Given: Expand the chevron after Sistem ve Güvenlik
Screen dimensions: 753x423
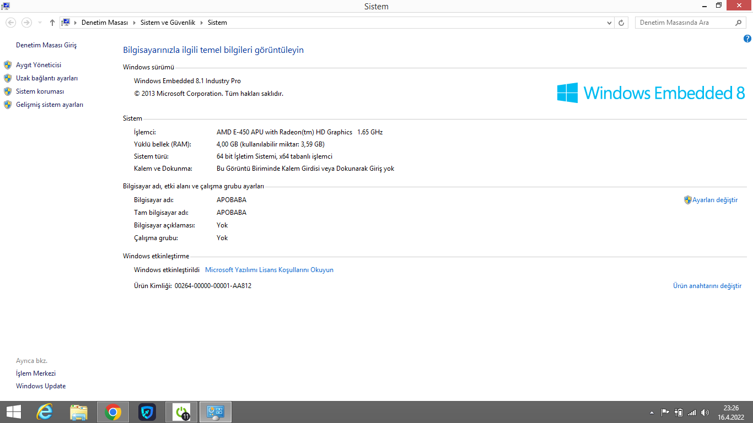Looking at the screenshot, I should 201,23.
